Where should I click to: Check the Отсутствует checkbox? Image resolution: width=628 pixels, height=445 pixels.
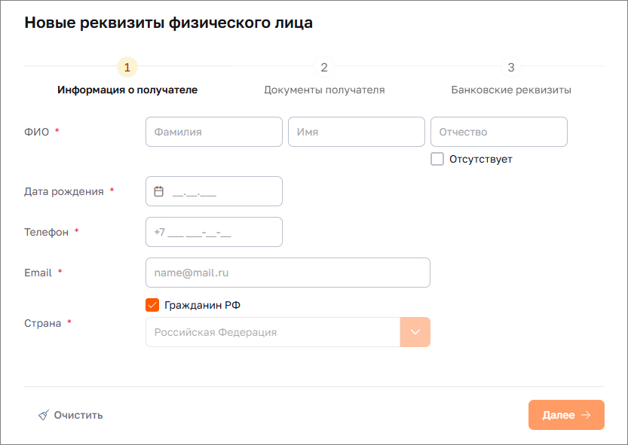[x=437, y=159]
